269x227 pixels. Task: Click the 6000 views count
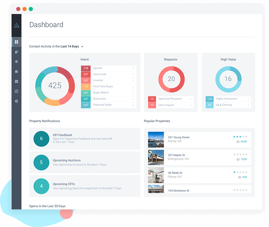[x=243, y=142]
